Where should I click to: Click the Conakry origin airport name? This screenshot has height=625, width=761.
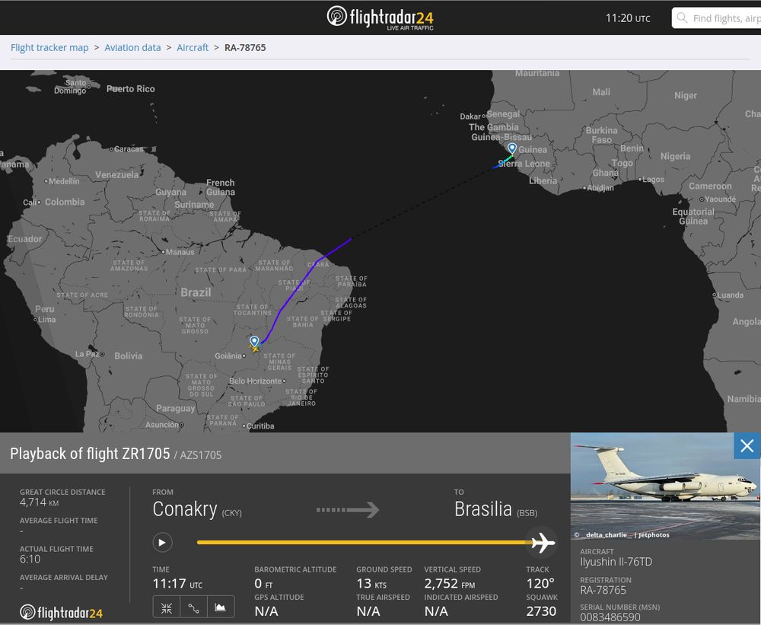click(x=184, y=509)
